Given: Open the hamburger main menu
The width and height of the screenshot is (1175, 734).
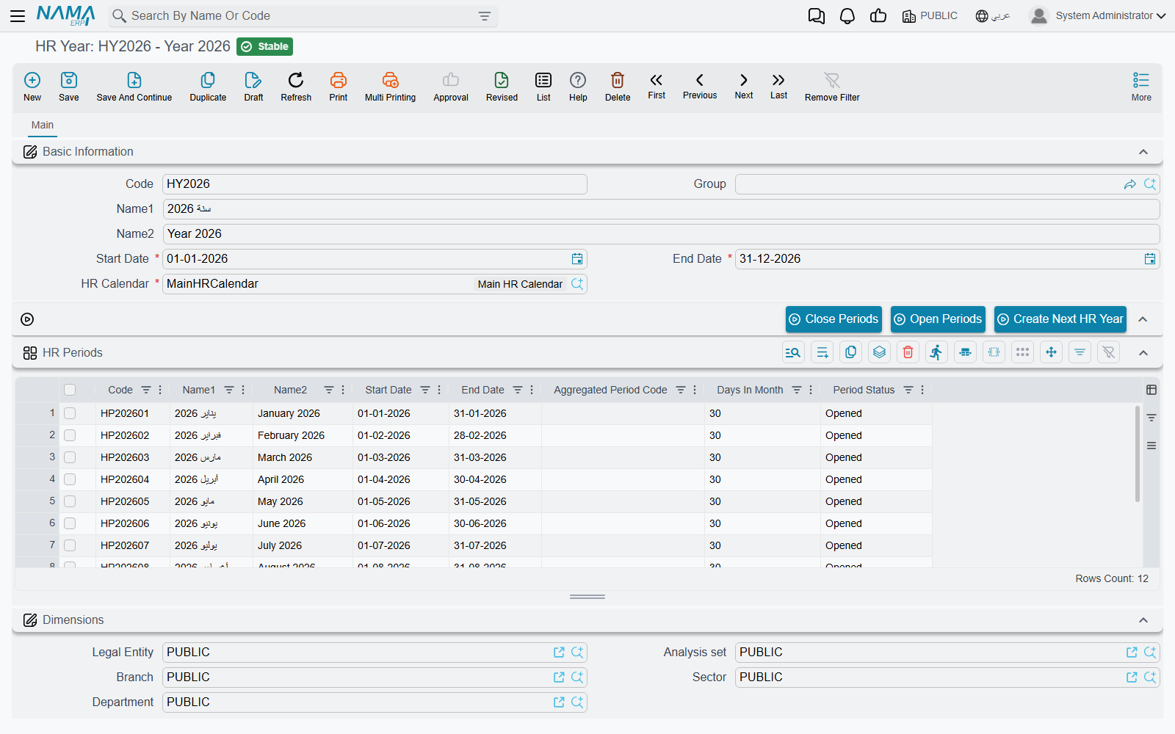Looking at the screenshot, I should [x=18, y=15].
